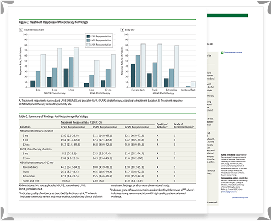Click the green plus Supplemental content icon
This screenshot has width=271, height=222.
click(222, 53)
